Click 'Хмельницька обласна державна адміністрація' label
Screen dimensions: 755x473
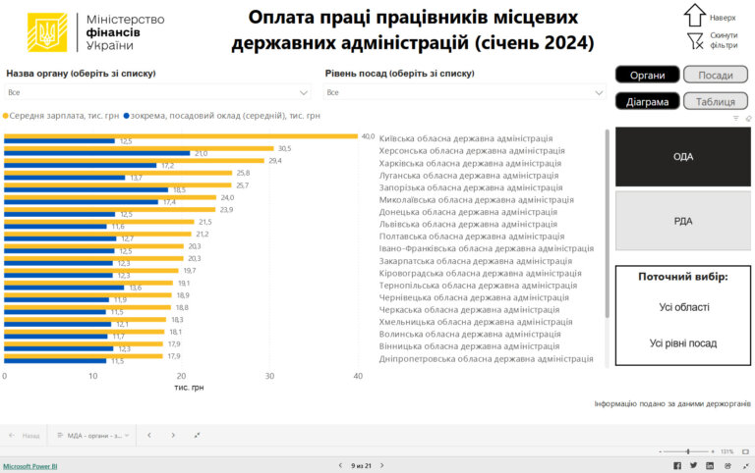[476, 322]
